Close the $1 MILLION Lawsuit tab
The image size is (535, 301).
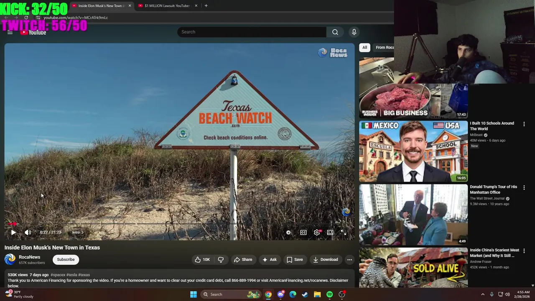point(196,6)
